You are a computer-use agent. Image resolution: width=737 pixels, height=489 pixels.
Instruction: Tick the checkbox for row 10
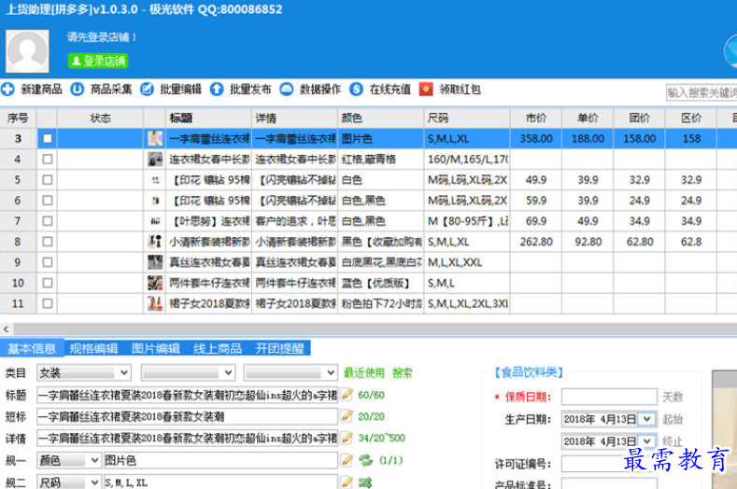click(x=48, y=284)
